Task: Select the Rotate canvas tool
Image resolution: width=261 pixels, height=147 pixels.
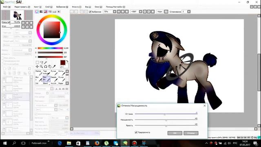Action: tap(46, 67)
